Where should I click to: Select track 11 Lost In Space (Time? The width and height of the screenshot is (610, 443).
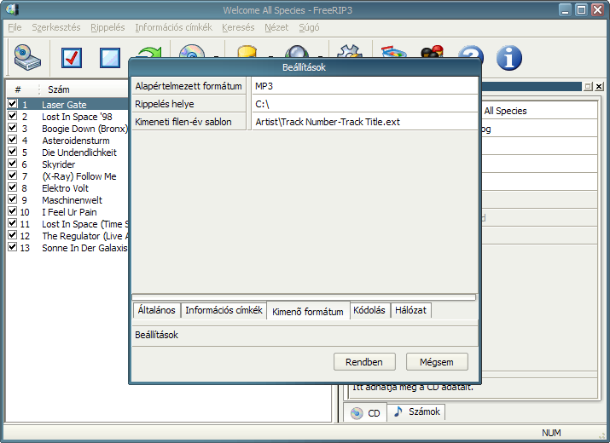pyautogui.click(x=84, y=224)
